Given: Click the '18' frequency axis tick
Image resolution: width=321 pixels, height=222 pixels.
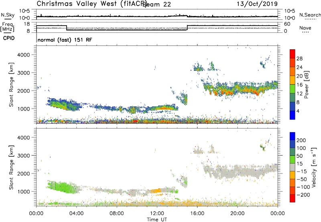Looking at the screenshot, I should click(27, 24).
